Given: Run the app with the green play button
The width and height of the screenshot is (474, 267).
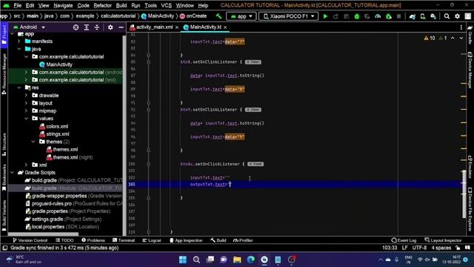Looking at the screenshot, I should [x=325, y=16].
